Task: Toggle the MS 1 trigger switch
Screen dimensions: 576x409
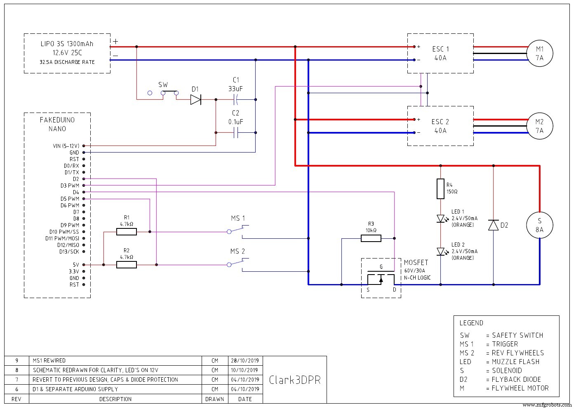Action: [239, 230]
